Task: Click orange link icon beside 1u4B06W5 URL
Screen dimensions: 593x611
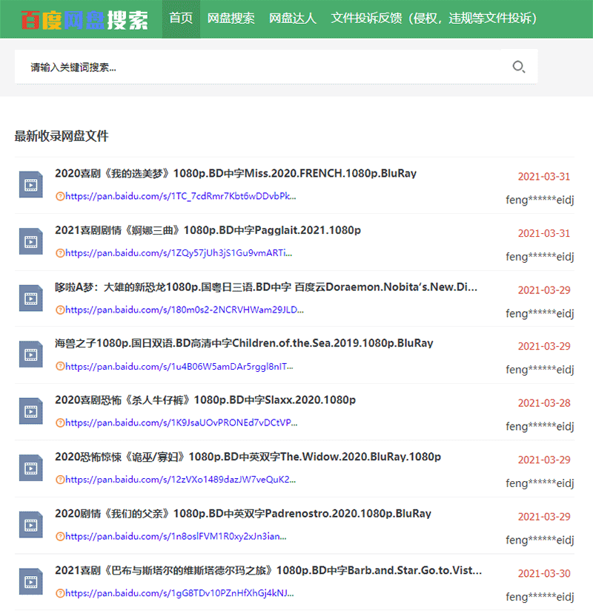Action: coord(60,366)
